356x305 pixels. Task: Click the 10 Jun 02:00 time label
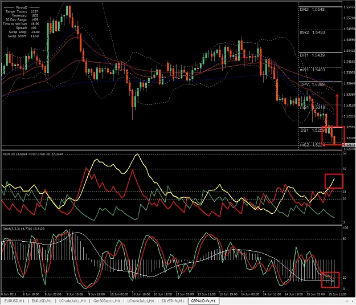pyautogui.click(x=119, y=294)
